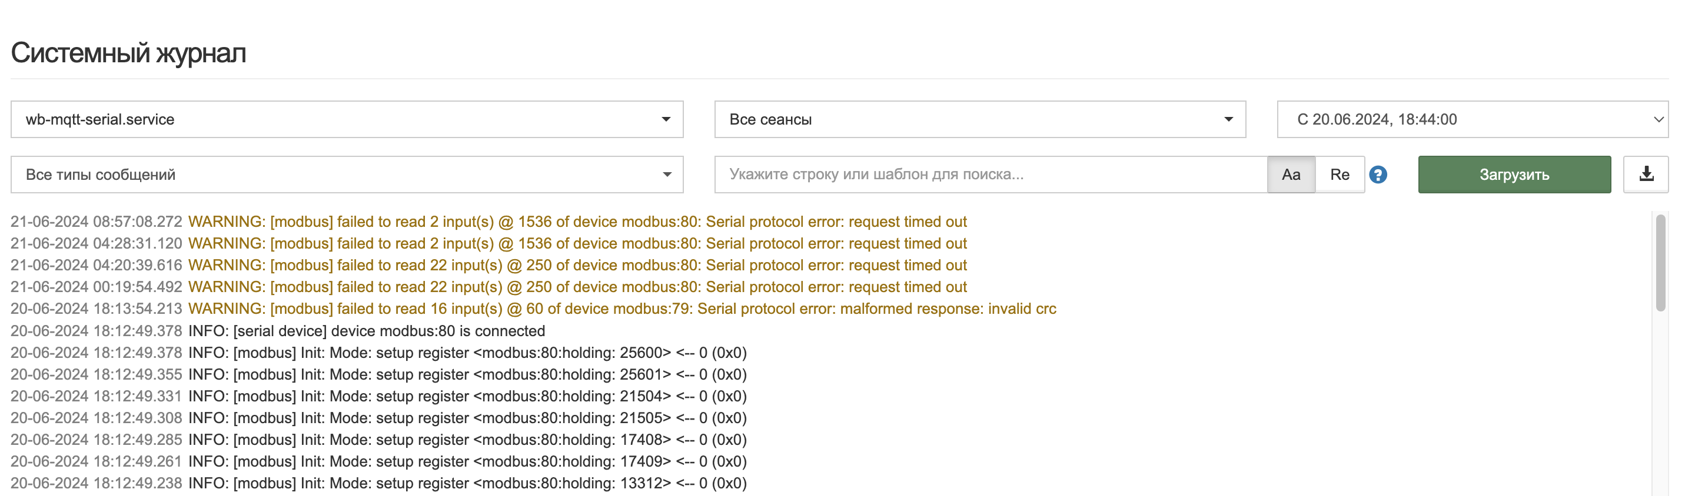Screen dimensions: 1695x496
Task: Toggle case-sensitive search Aa
Action: 1290,175
